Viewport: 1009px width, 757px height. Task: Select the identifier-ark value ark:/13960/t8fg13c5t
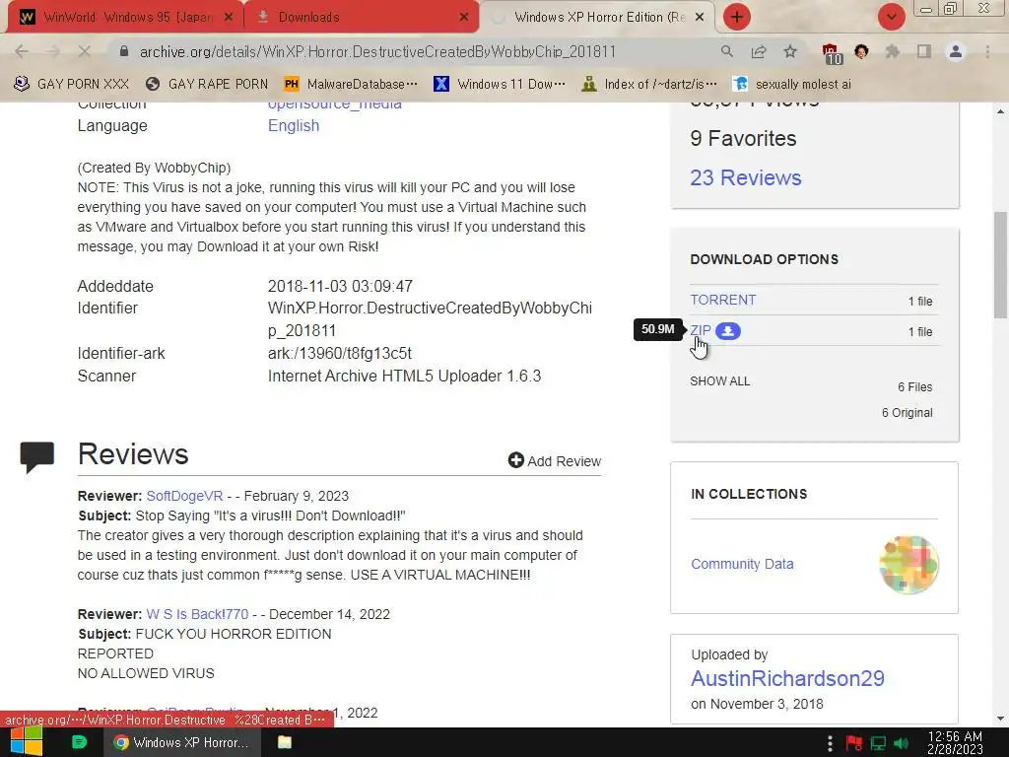pyautogui.click(x=340, y=354)
